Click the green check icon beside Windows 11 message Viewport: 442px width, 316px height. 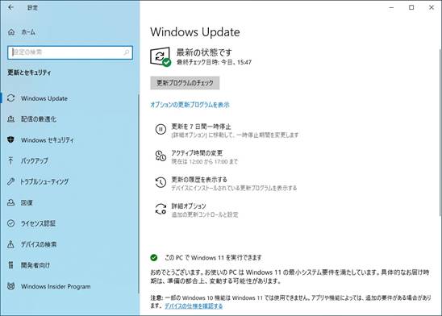154,257
